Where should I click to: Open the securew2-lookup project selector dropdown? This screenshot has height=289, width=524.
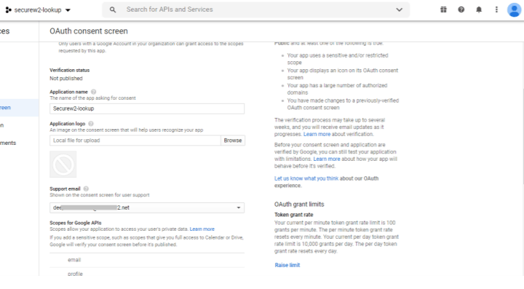tap(38, 10)
